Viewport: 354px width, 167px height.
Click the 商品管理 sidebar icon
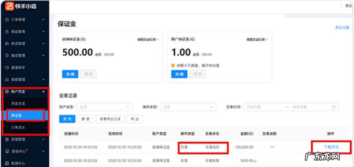tap(7, 31)
